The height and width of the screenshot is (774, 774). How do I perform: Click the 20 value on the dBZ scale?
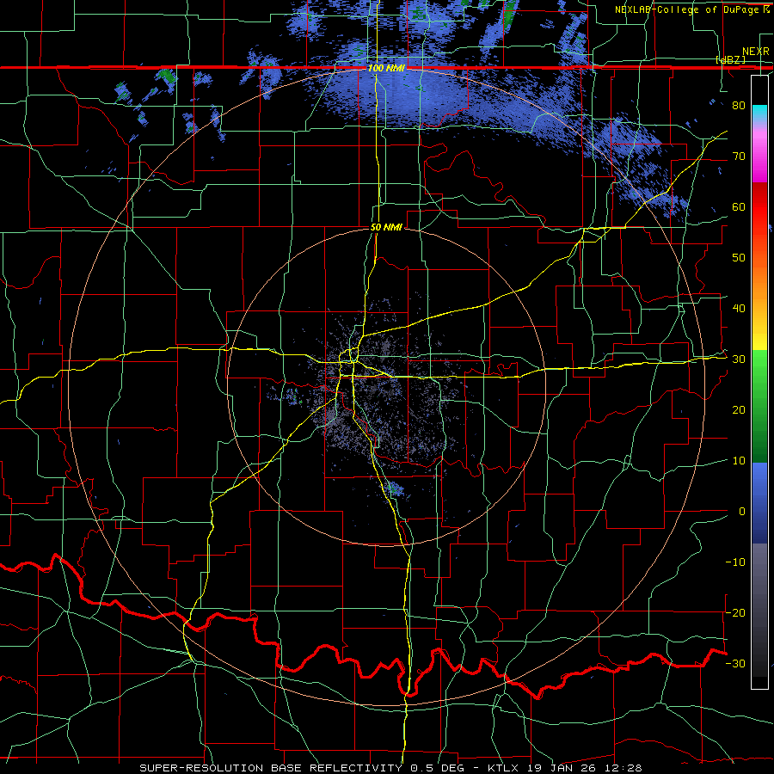point(739,409)
